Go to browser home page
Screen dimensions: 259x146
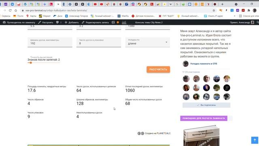tap(16, 11)
